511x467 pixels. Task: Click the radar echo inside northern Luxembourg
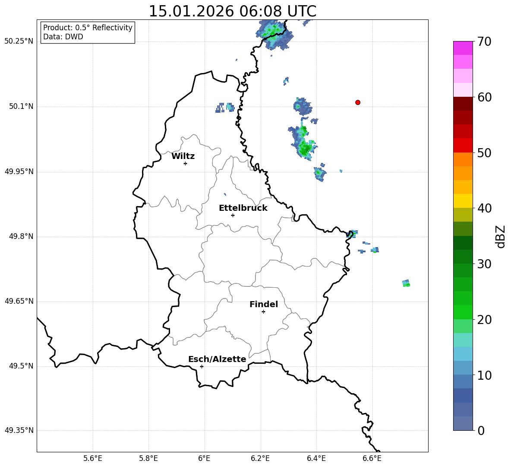click(x=225, y=107)
